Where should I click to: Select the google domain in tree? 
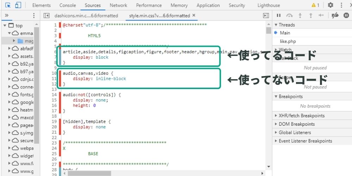tap(27, 102)
